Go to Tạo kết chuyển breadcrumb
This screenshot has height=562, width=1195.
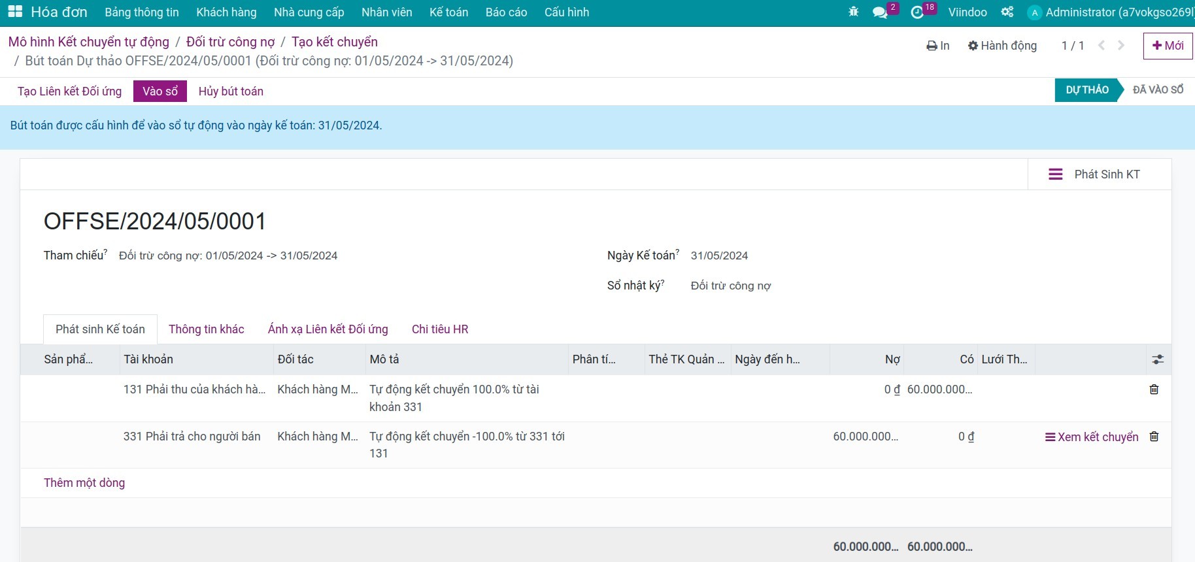pyautogui.click(x=335, y=42)
